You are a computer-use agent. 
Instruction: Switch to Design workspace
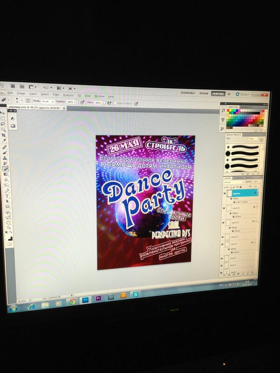coord(204,94)
